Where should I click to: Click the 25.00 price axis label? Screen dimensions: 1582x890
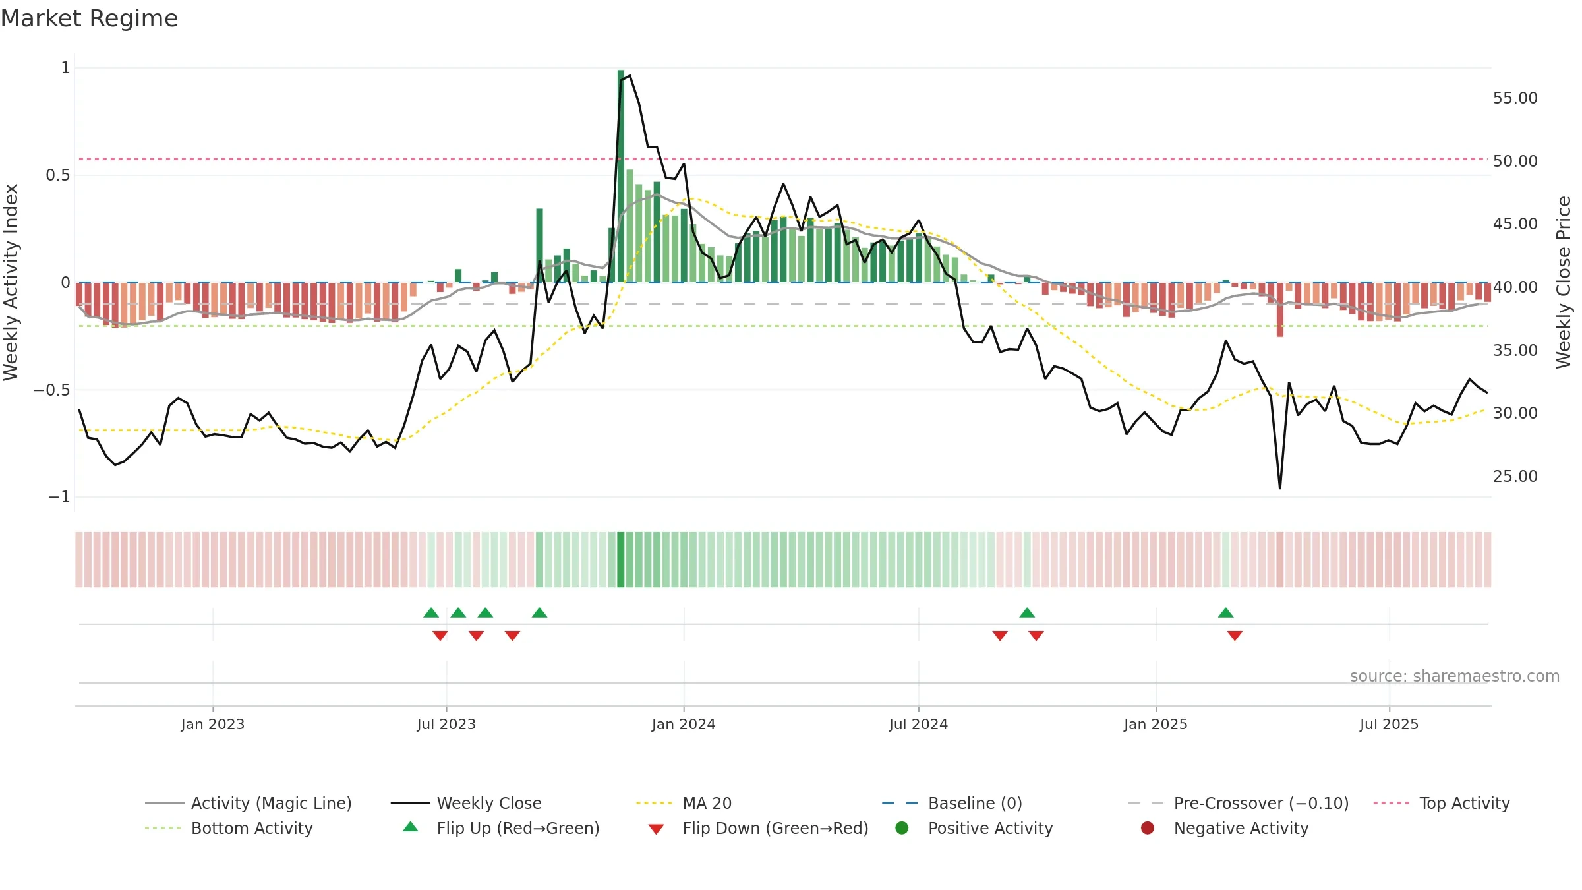(1515, 477)
